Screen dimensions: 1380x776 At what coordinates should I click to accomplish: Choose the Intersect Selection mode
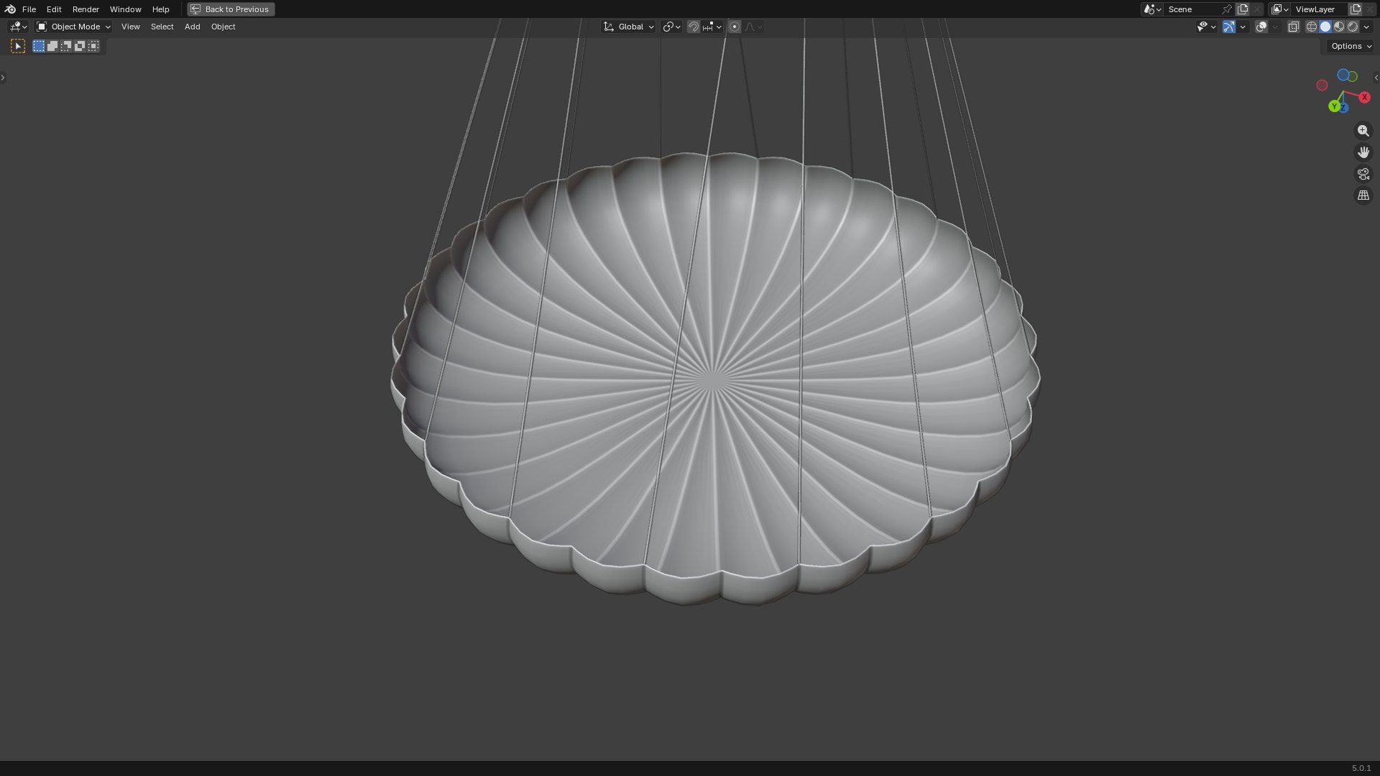(93, 46)
